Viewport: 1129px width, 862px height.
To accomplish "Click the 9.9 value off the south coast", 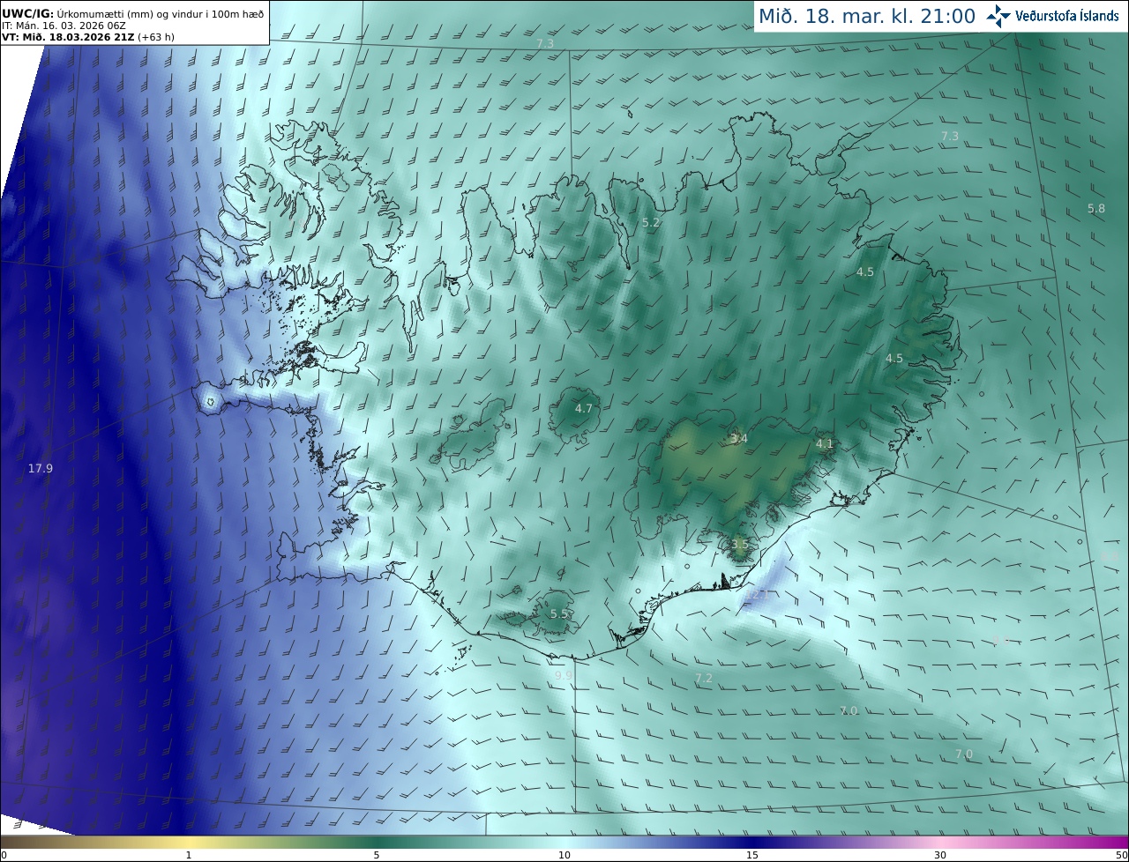I will click(564, 676).
